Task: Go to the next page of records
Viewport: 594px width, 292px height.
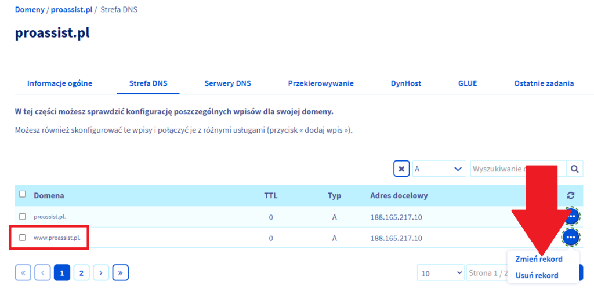Action: pos(100,272)
